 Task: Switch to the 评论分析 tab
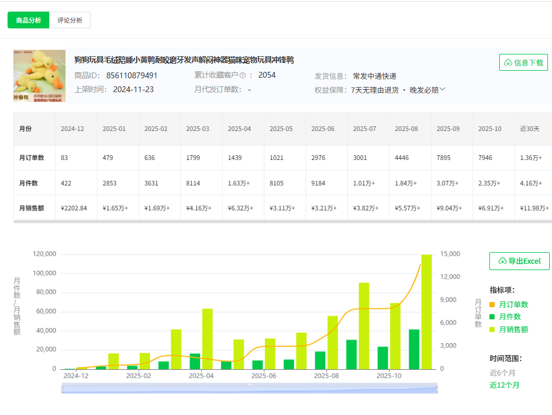pyautogui.click(x=70, y=19)
